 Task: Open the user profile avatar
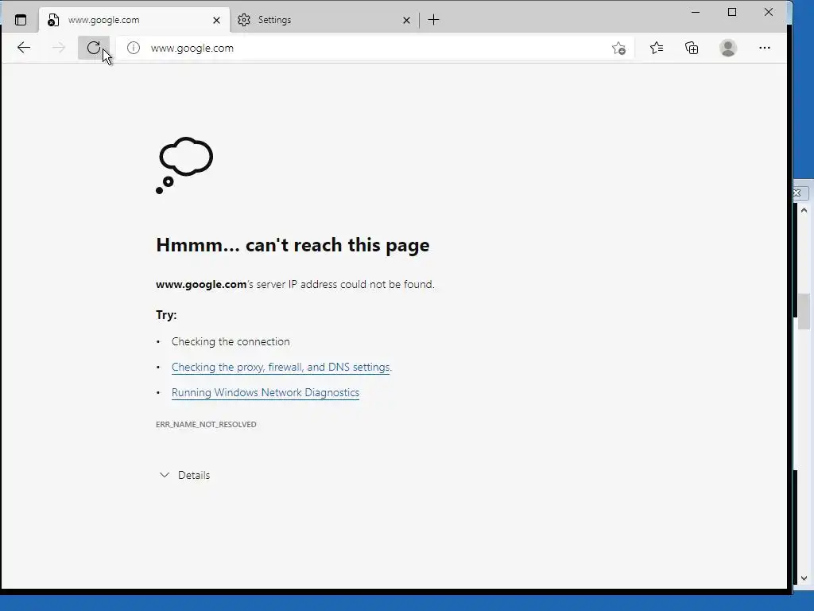(x=728, y=48)
